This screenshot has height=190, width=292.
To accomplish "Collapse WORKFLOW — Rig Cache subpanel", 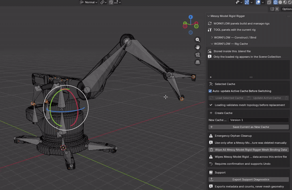I will coord(212,44).
